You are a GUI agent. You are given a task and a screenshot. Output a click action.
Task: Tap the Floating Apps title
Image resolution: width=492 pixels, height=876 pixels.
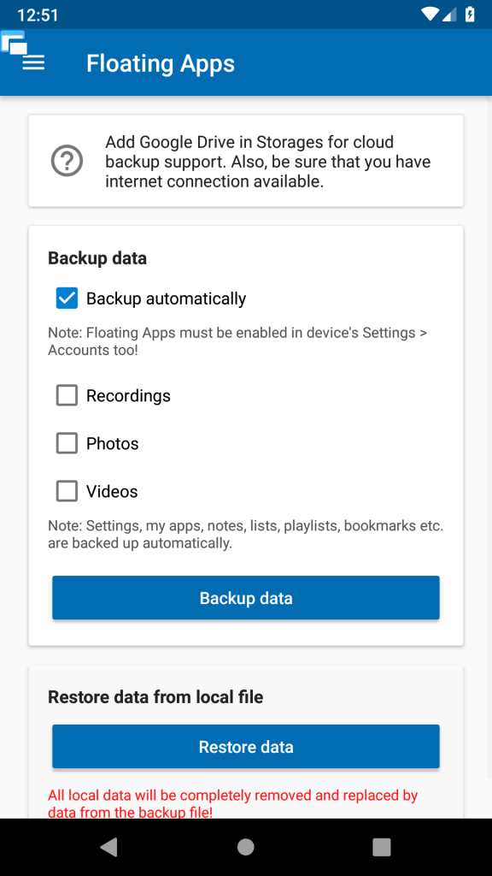(161, 63)
